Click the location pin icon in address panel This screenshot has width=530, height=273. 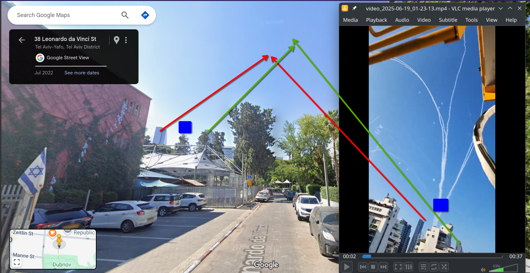(116, 40)
